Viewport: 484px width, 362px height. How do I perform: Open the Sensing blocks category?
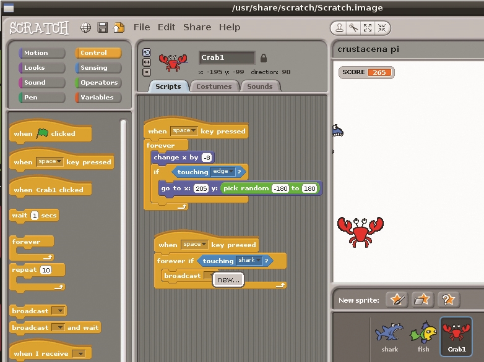click(x=98, y=67)
